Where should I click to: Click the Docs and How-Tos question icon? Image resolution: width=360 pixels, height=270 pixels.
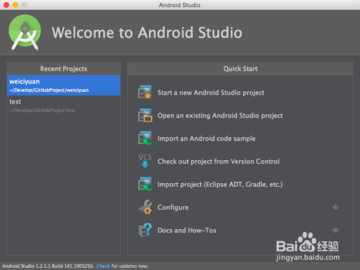pos(145,230)
